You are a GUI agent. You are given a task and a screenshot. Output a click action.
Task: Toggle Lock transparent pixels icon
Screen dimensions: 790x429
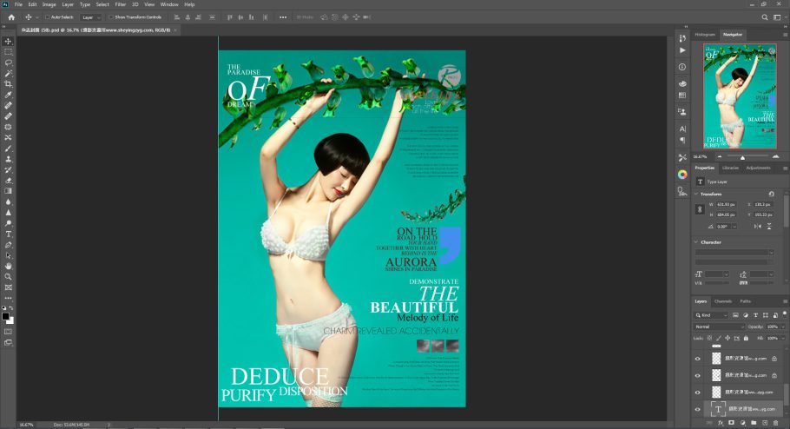710,339
